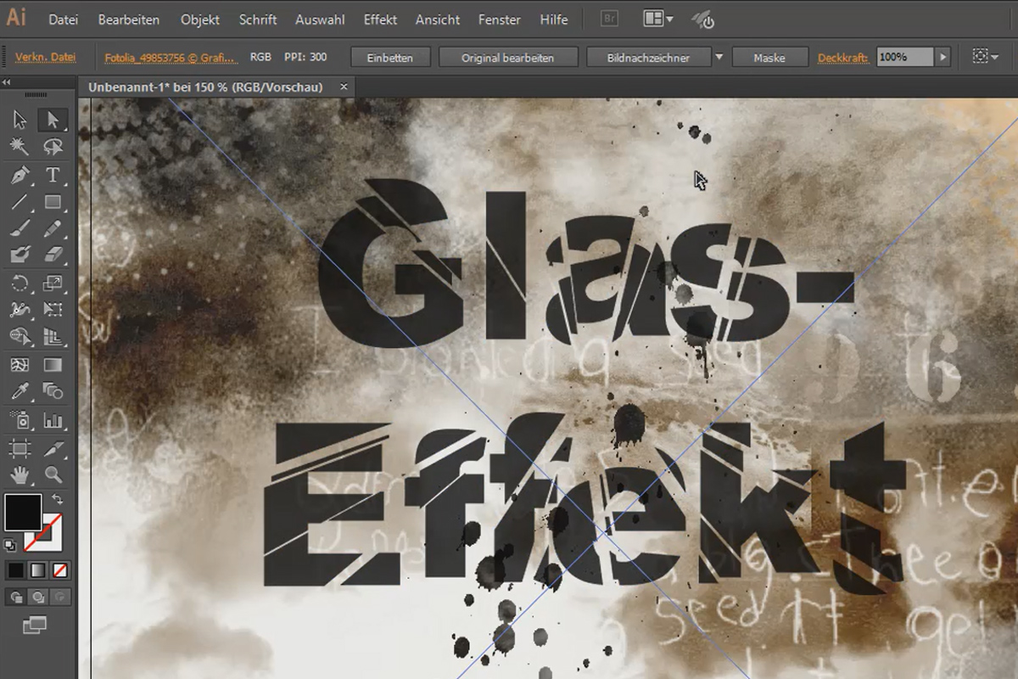Activate the Scale tool
The width and height of the screenshot is (1018, 679).
point(53,283)
